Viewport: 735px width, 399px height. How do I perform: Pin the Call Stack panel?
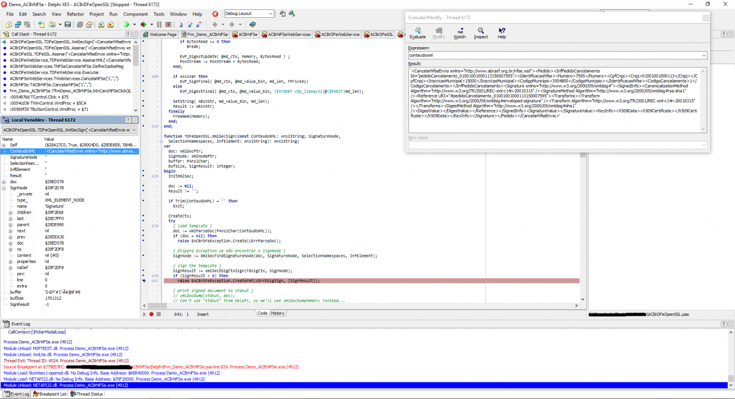point(127,34)
